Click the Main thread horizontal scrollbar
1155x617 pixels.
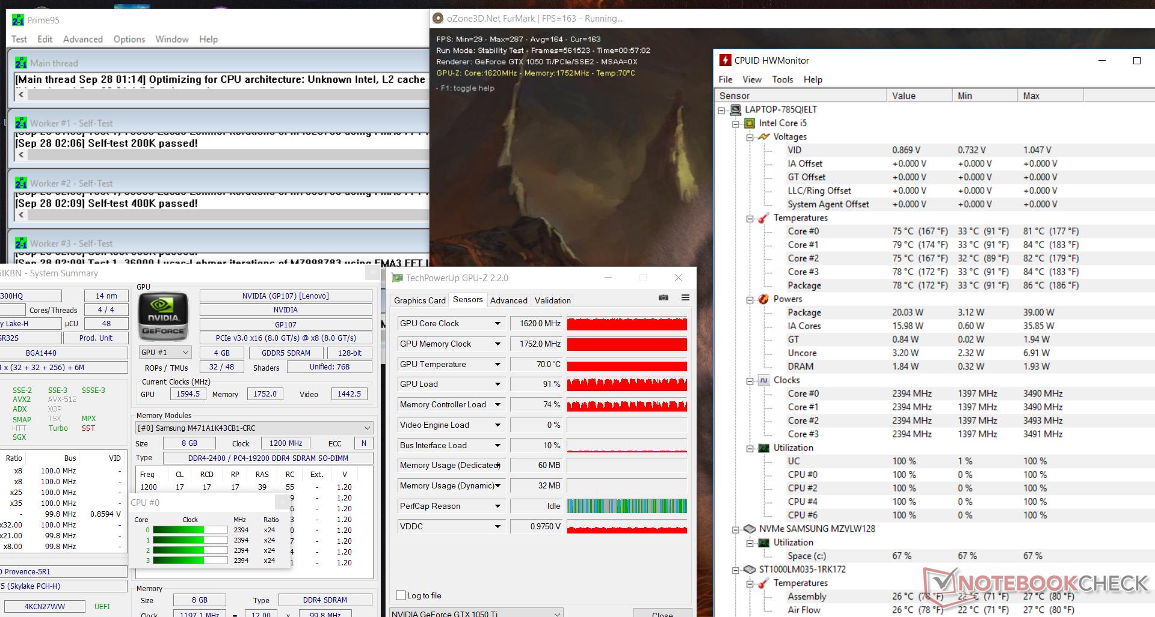pos(223,95)
